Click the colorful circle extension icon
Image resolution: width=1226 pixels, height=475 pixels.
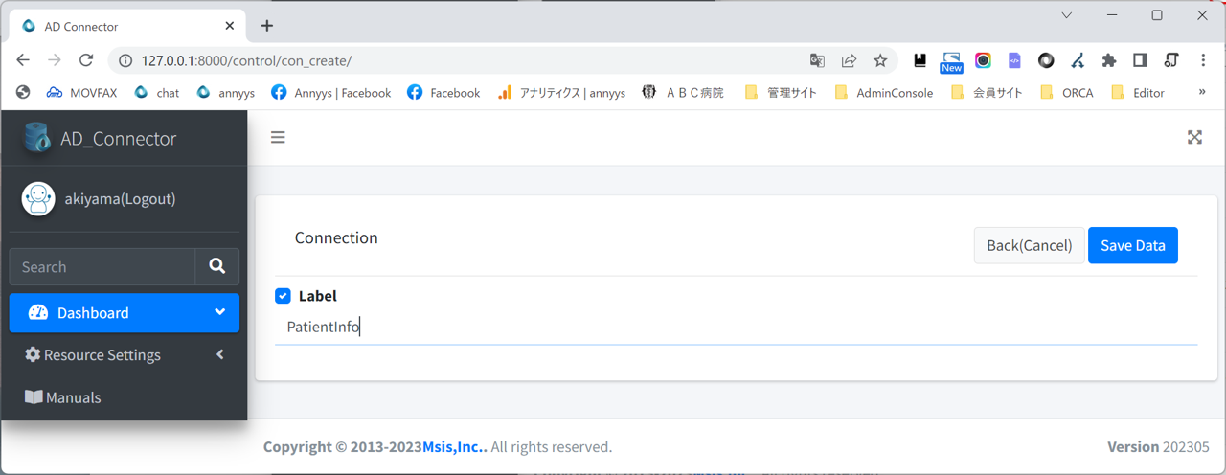983,60
